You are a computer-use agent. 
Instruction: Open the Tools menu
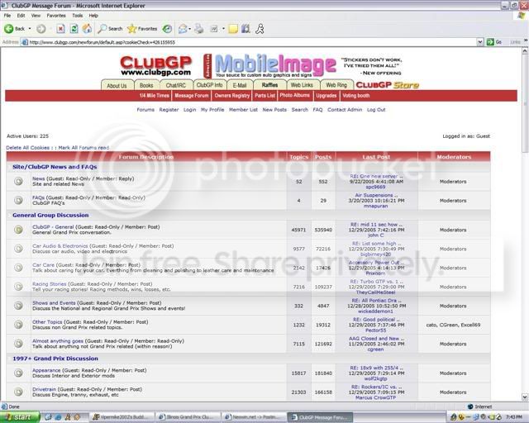[x=77, y=16]
